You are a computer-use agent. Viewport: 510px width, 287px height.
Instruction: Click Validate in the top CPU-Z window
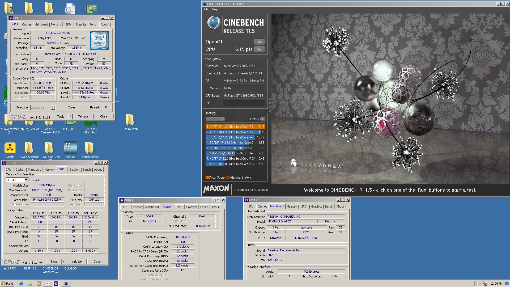tap(83, 116)
